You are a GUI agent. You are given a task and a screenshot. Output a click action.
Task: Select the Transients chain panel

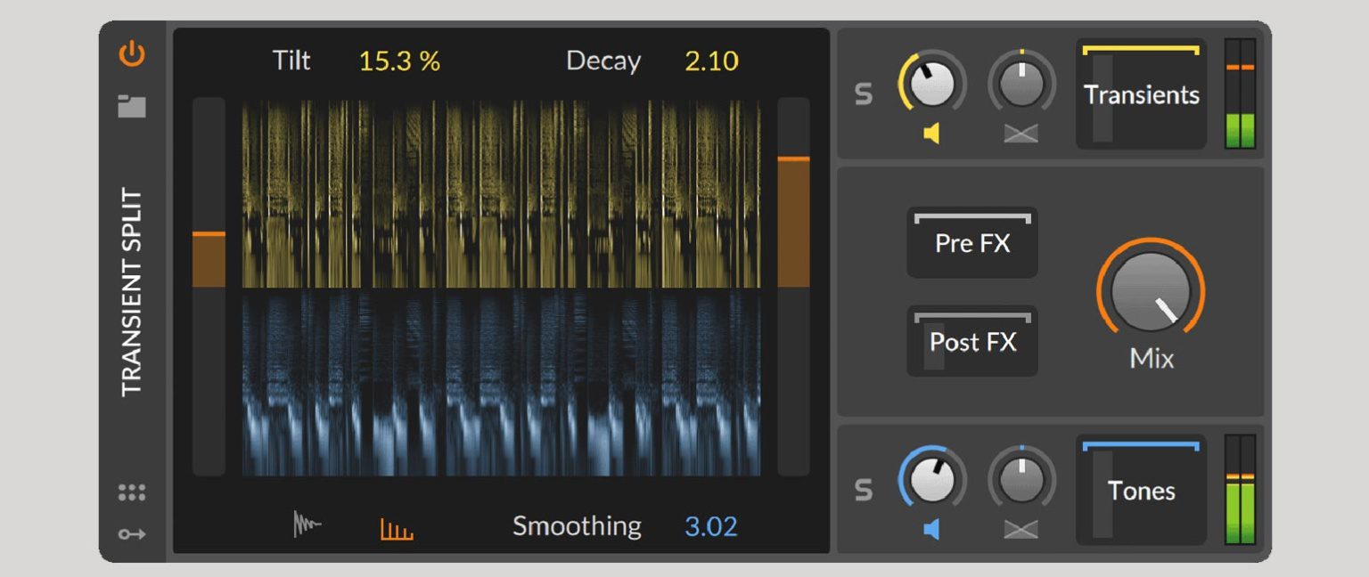tap(1140, 95)
